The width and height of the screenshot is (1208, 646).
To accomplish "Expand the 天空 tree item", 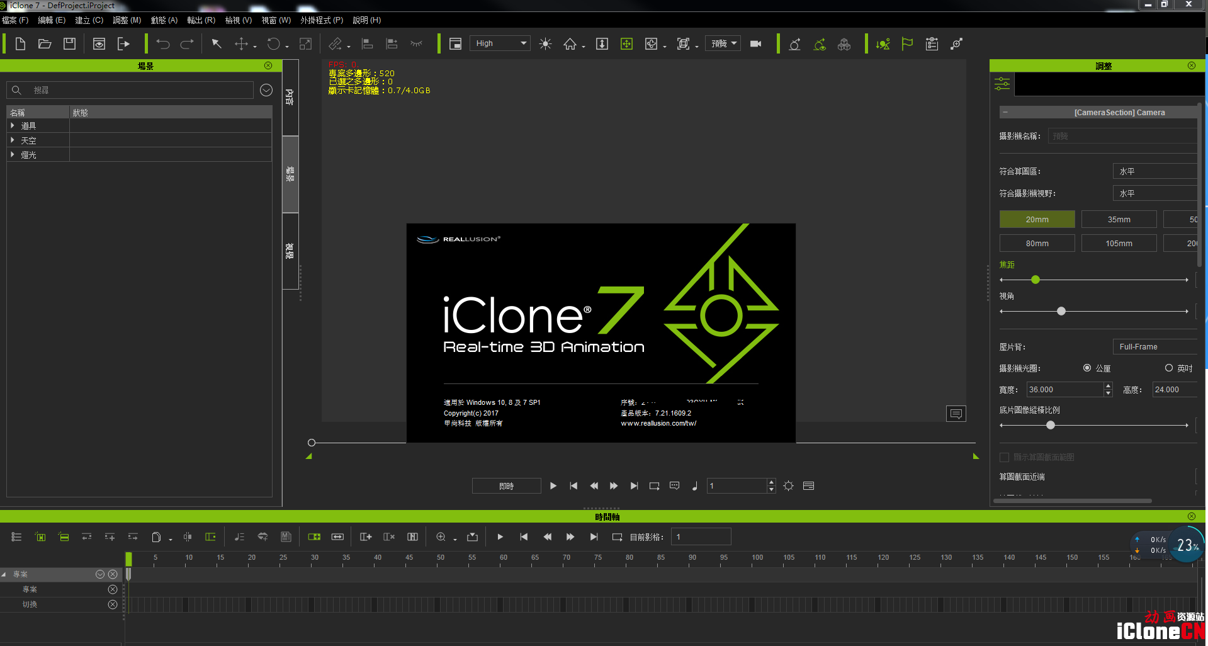I will (x=13, y=140).
